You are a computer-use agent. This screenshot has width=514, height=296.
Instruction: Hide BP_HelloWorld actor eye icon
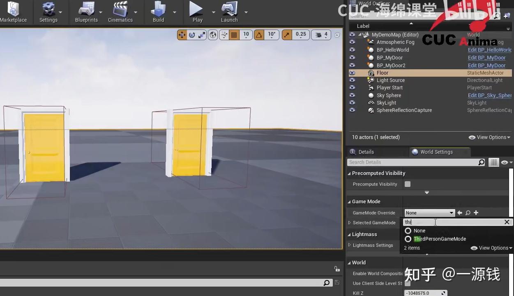[352, 50]
